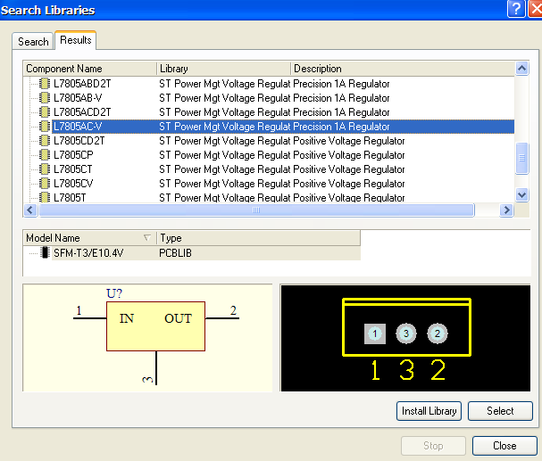This screenshot has width=542, height=461.
Task: Click the horizontal scrollbar right arrow
Action: click(x=506, y=210)
